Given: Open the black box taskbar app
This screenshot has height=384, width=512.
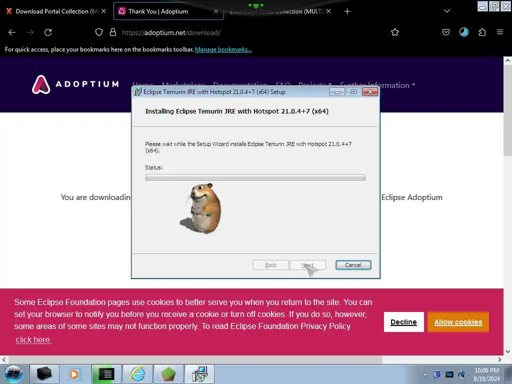Looking at the screenshot, I should 44,374.
